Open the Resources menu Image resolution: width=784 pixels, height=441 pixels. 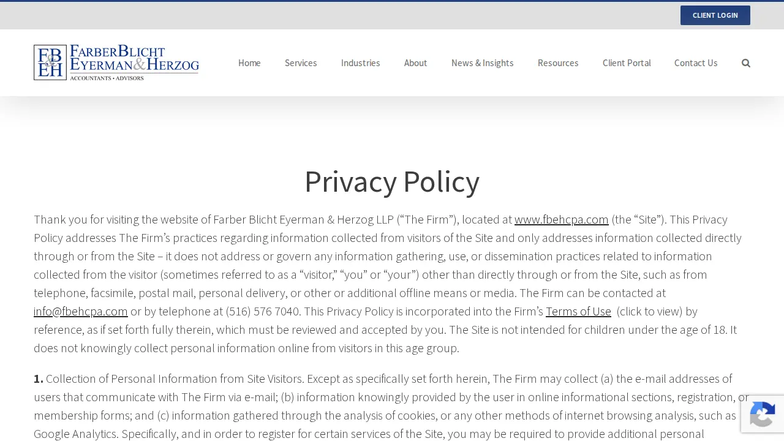558,63
